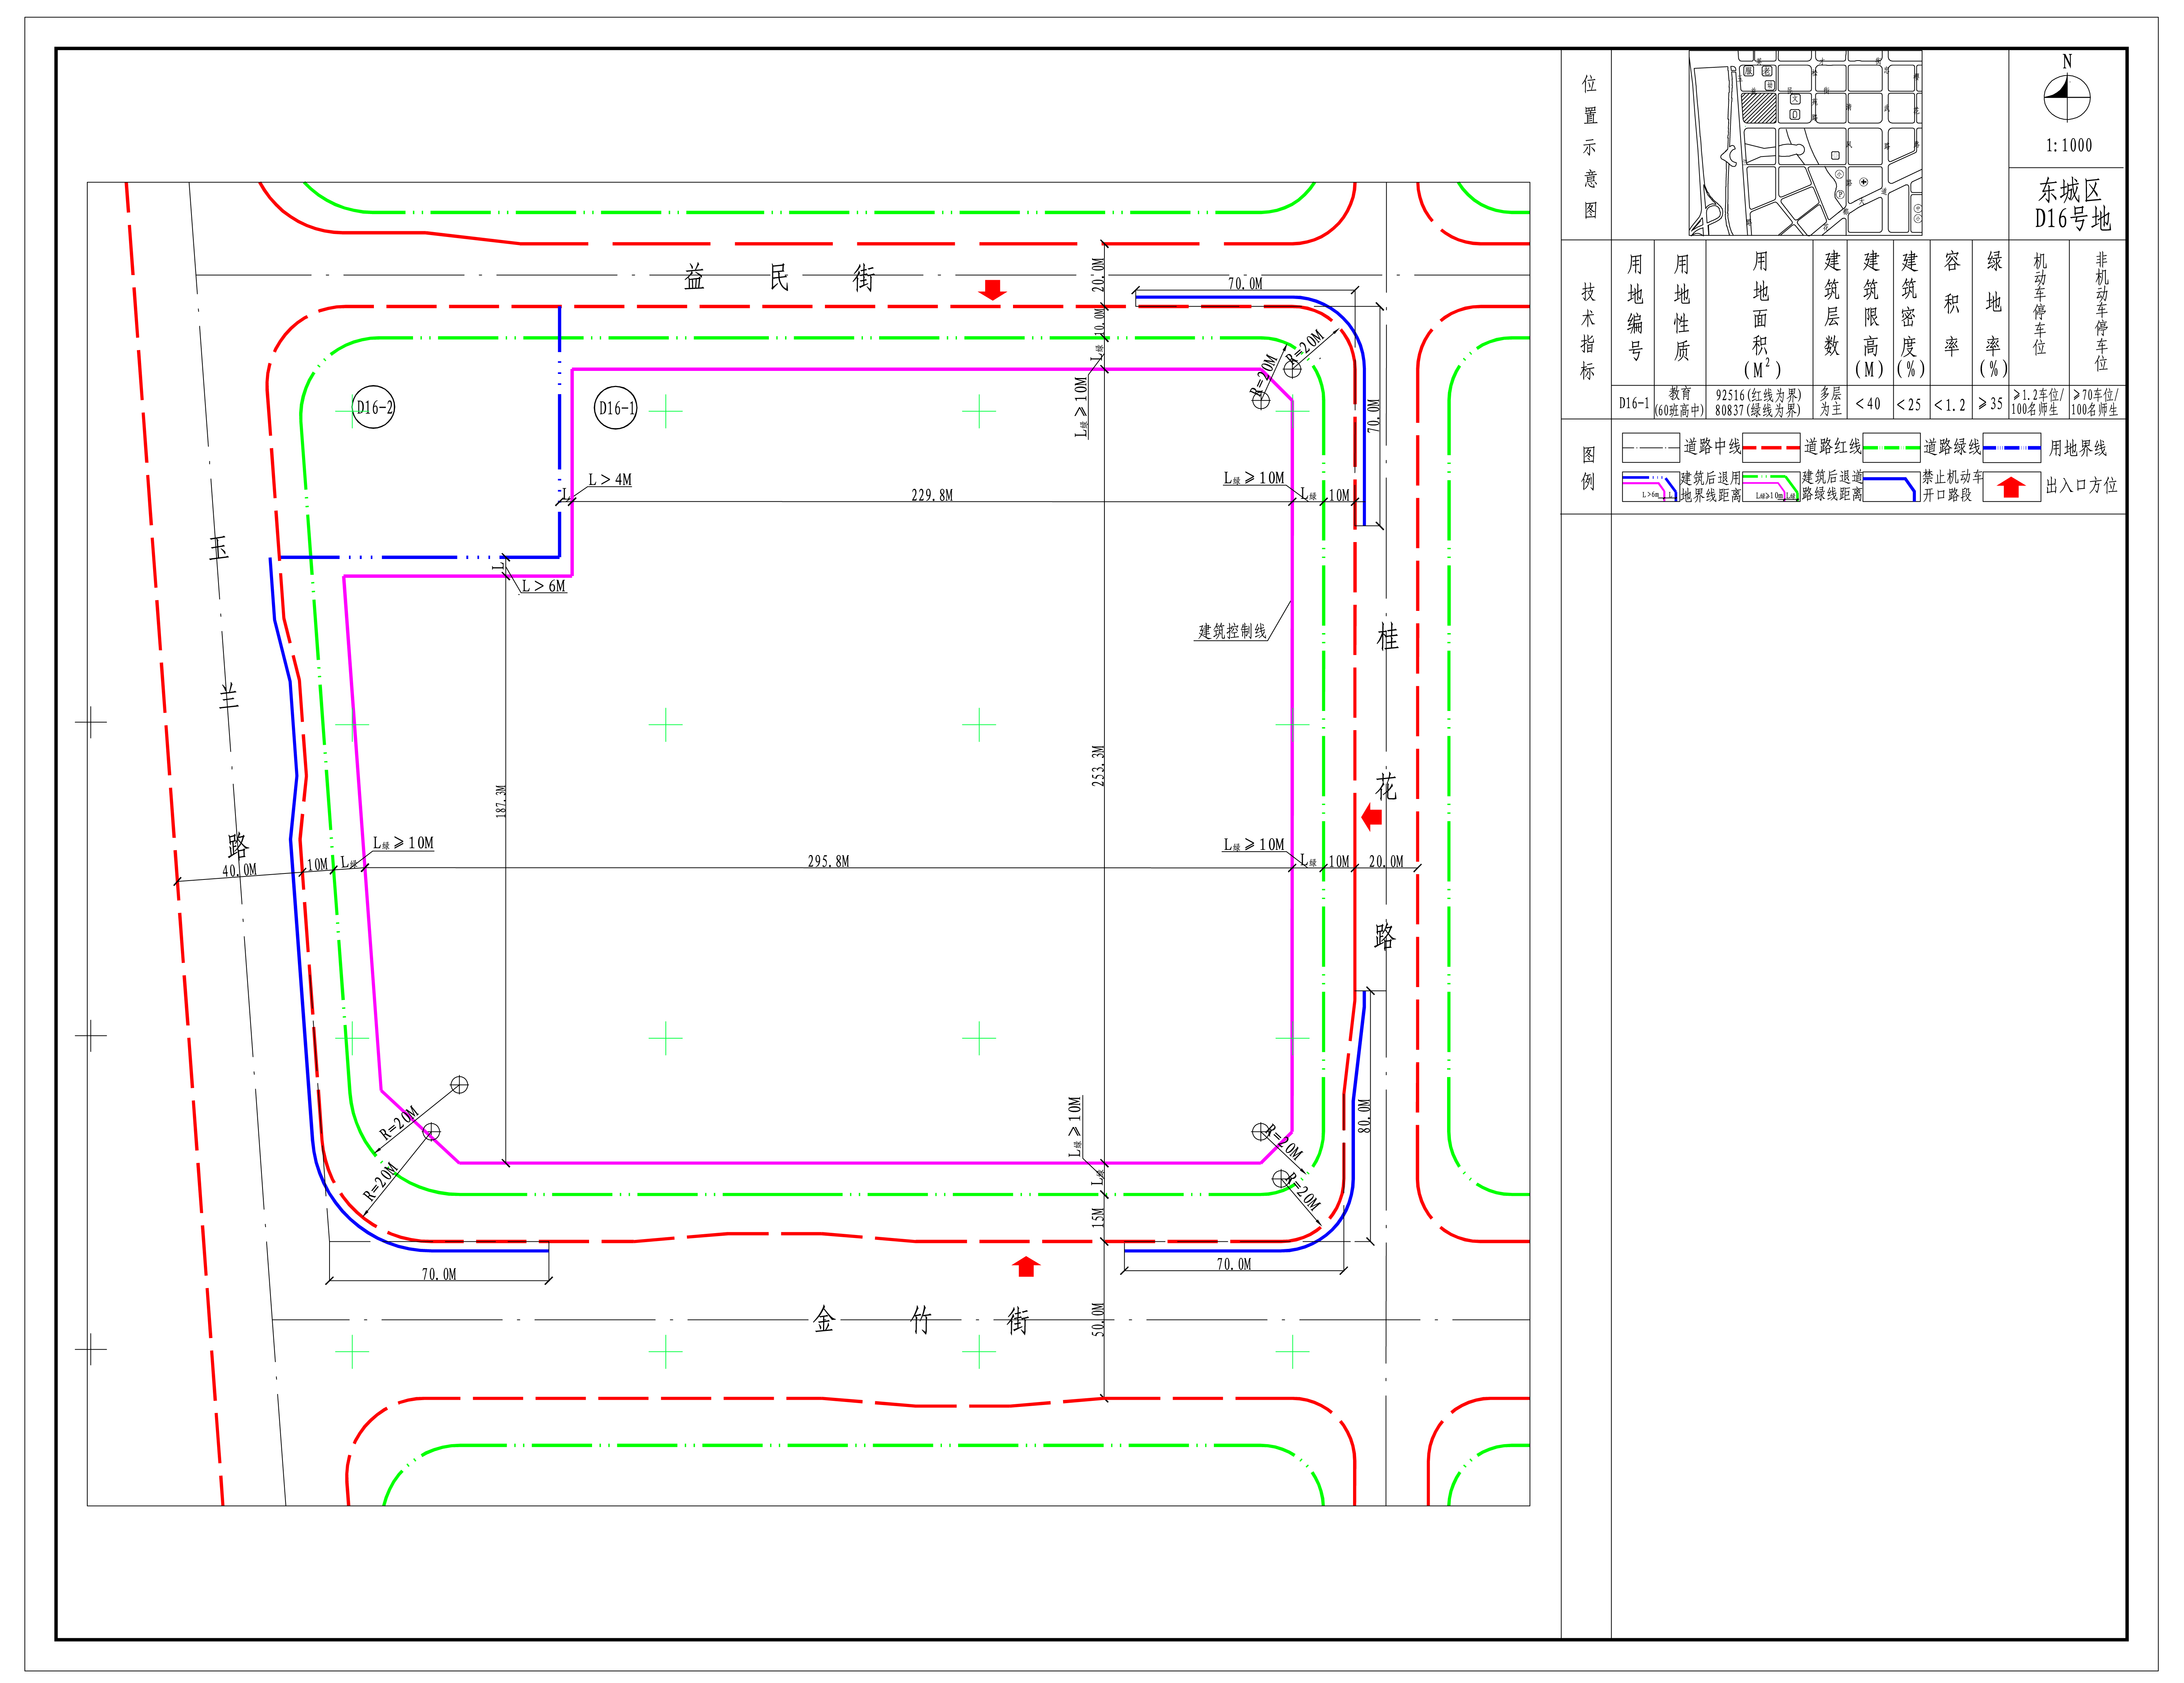Click the 'D16-1' cell in the table

tap(1634, 403)
